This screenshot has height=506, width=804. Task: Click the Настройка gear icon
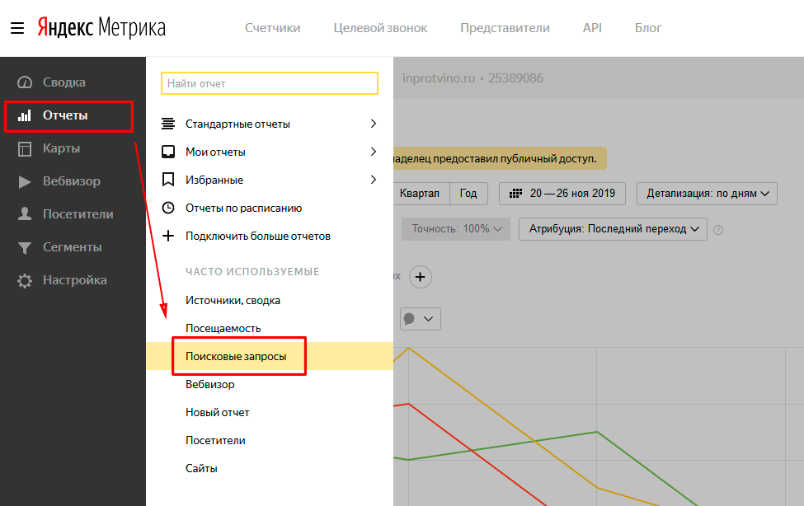coord(25,280)
